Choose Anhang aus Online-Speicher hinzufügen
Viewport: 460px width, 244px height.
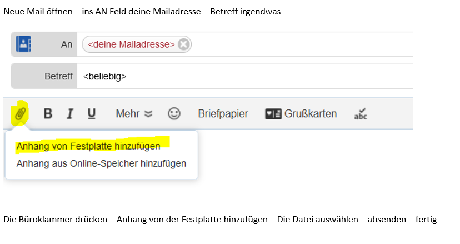101,163
